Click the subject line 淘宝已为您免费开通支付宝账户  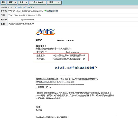[x=21, y=24]
